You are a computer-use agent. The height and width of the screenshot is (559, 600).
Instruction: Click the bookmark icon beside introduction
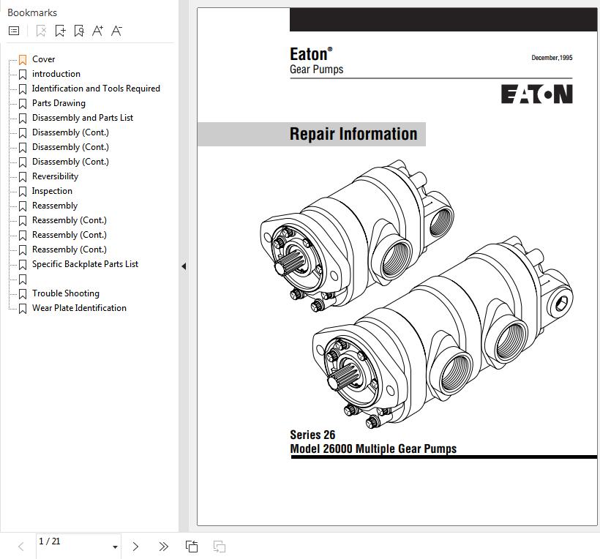(x=23, y=74)
